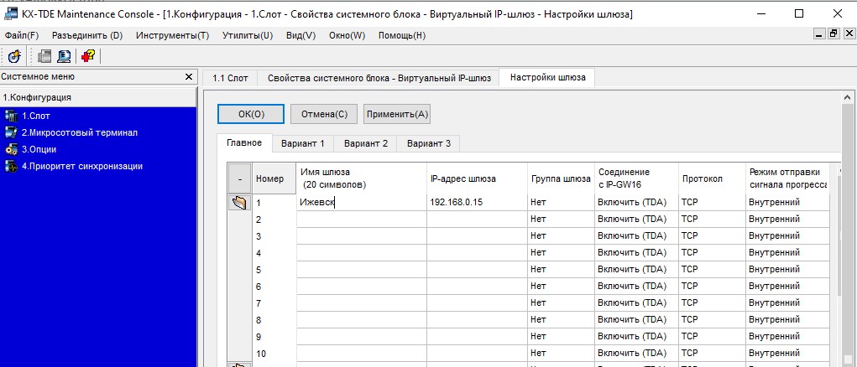This screenshot has width=857, height=367.
Task: Open 3.Опции gear icon item
Action: (x=11, y=149)
